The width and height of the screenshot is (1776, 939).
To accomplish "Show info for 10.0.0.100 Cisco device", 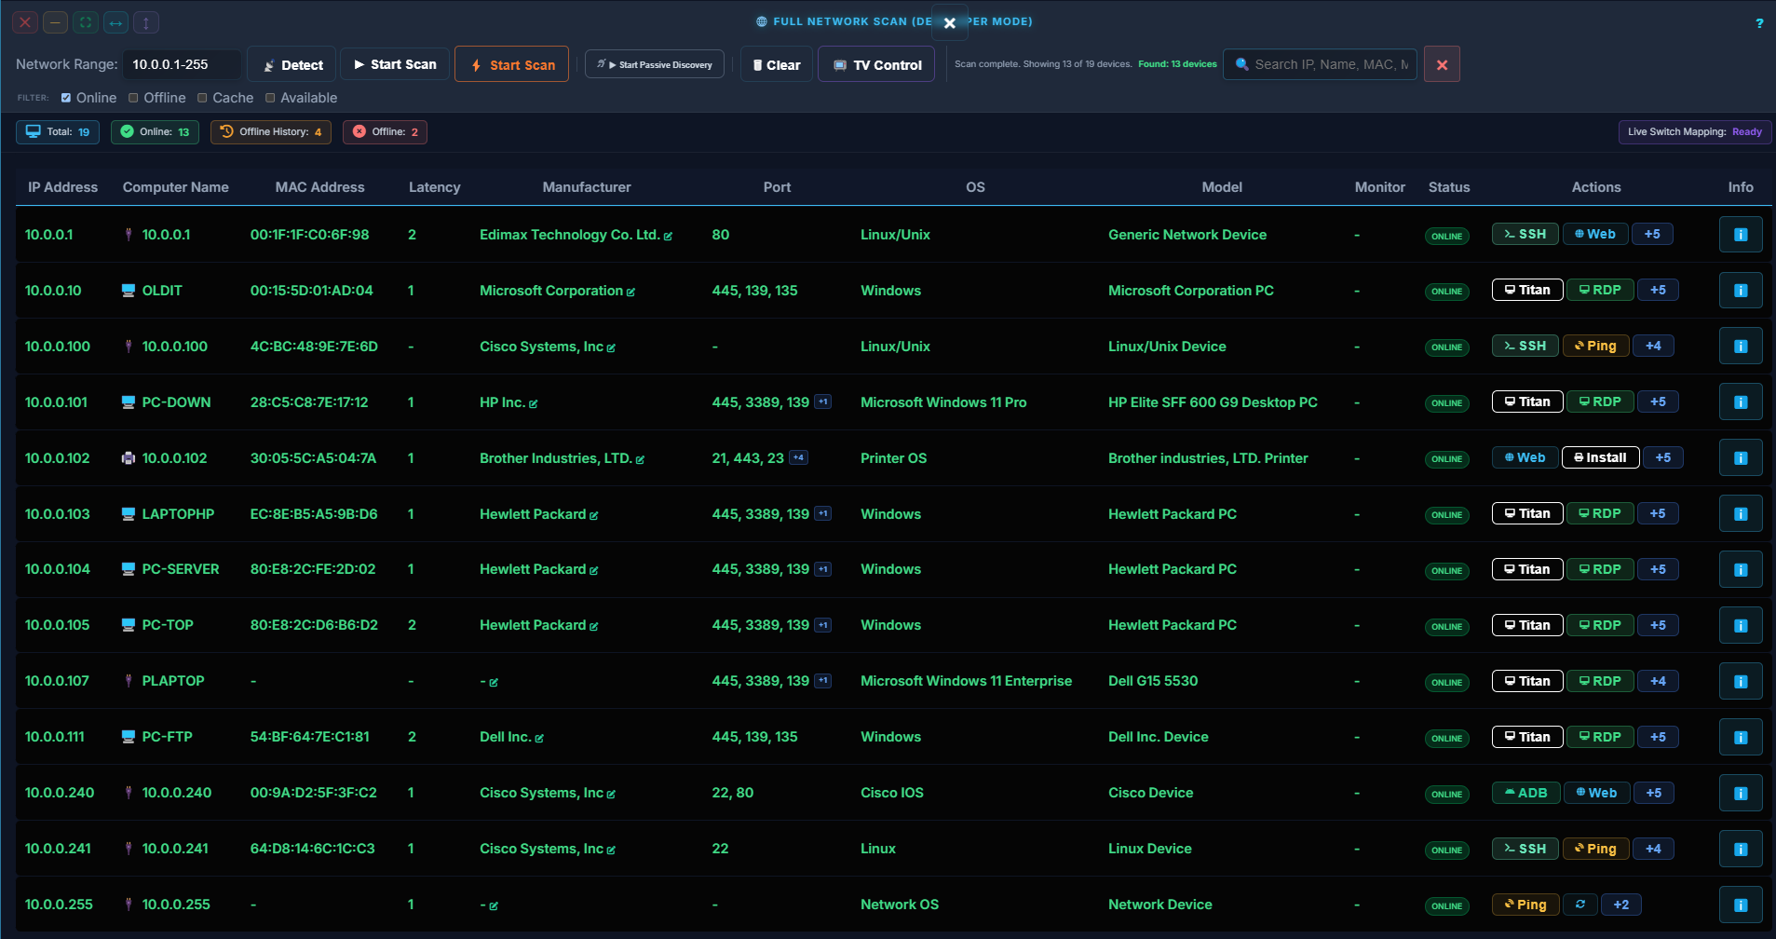I will click(1740, 347).
